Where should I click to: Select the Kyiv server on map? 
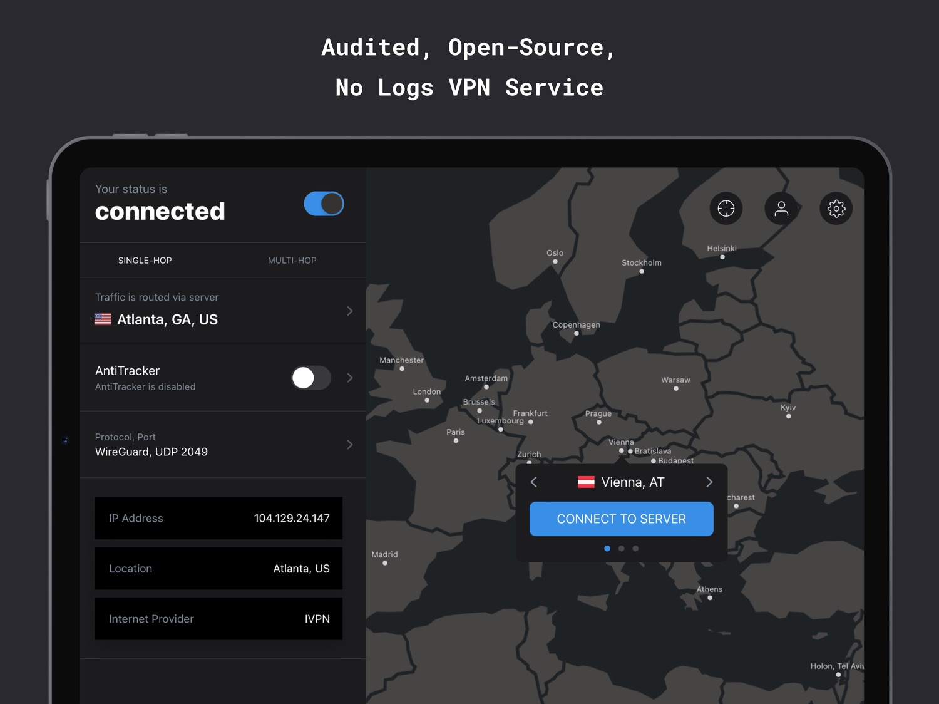click(x=789, y=416)
